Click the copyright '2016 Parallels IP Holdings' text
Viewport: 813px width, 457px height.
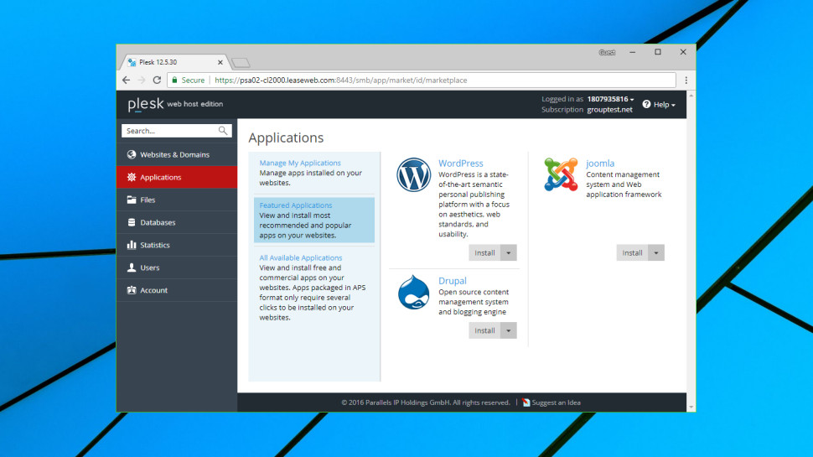tap(426, 402)
